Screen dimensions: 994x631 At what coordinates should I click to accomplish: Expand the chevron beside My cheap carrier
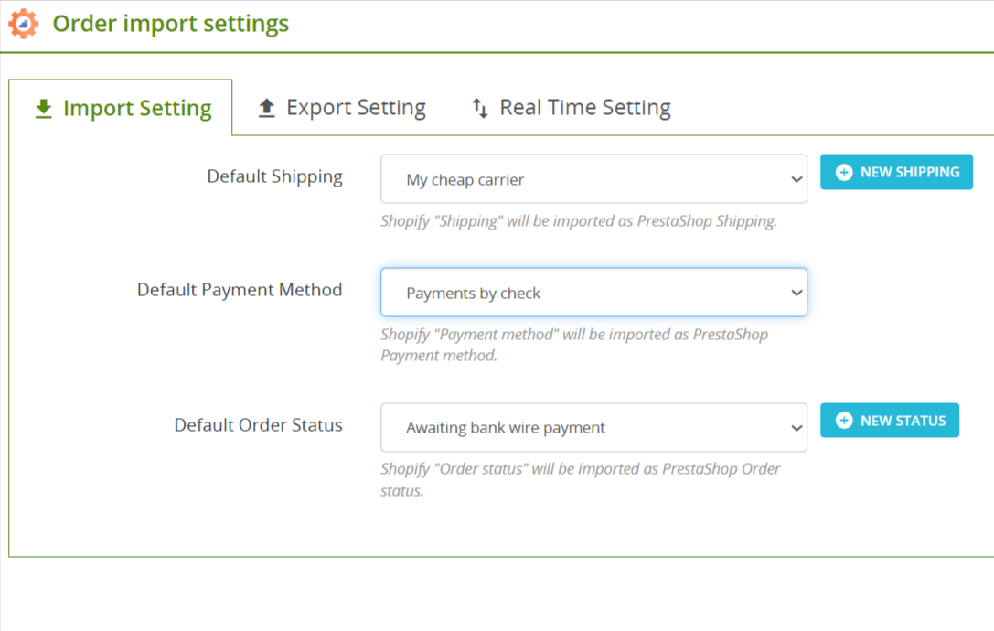tap(796, 179)
